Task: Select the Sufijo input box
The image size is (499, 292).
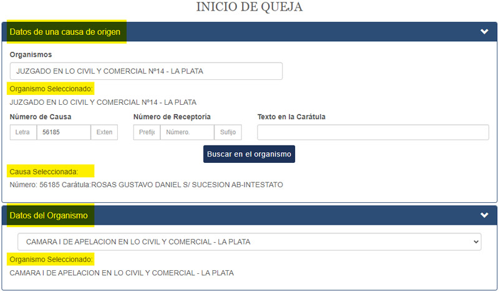Action: 228,132
